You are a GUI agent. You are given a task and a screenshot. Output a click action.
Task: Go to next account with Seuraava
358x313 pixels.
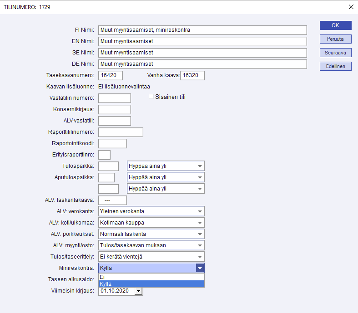click(x=335, y=53)
